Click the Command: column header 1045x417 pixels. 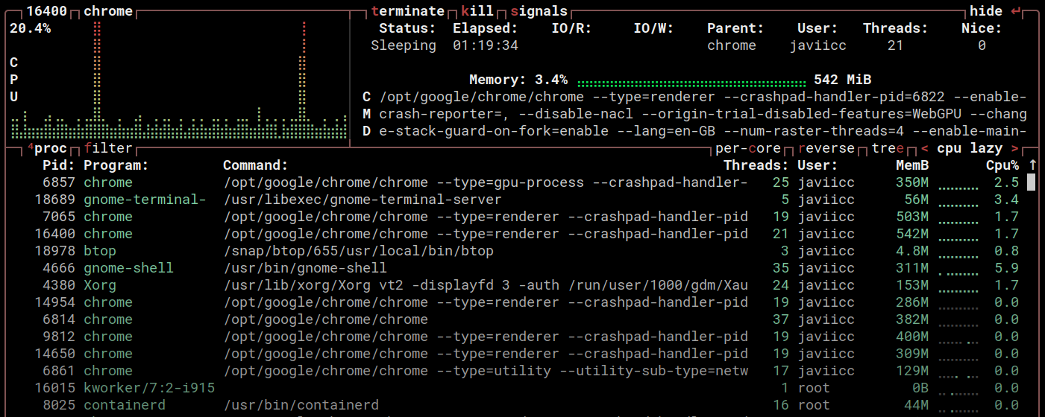[256, 165]
